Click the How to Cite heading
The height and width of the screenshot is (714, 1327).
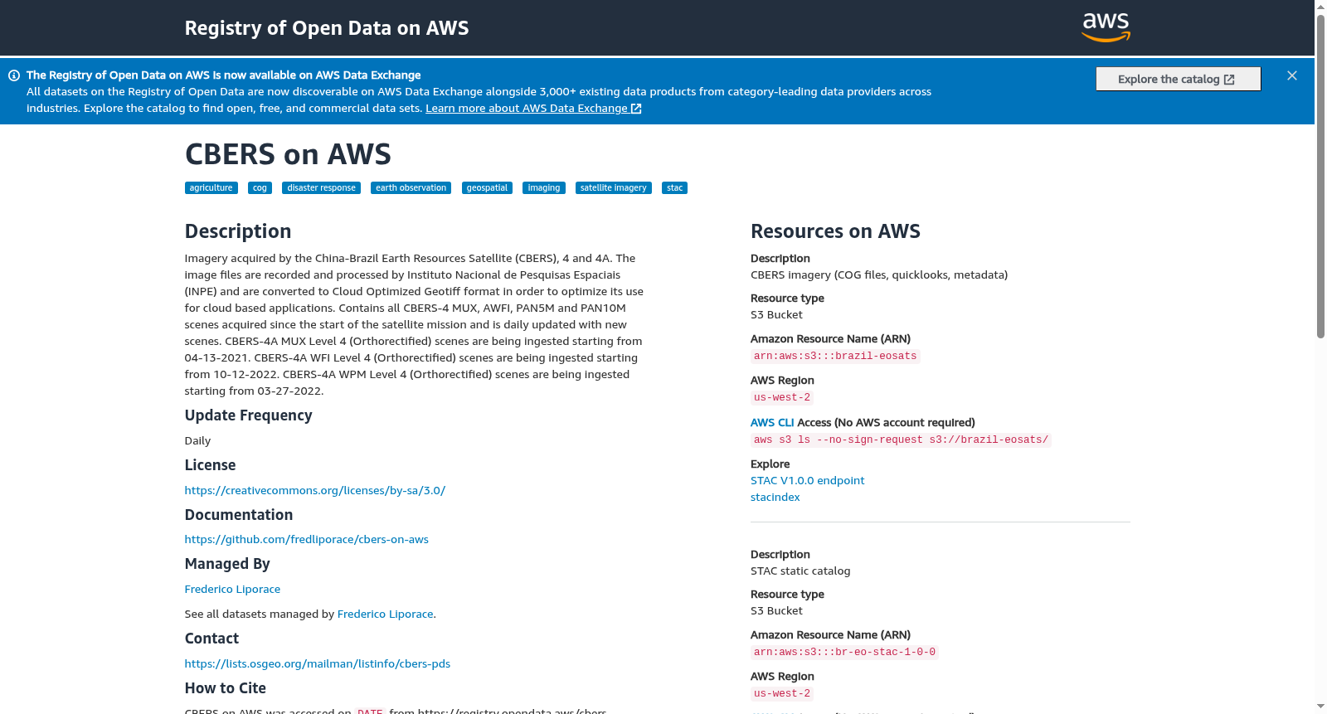[226, 688]
